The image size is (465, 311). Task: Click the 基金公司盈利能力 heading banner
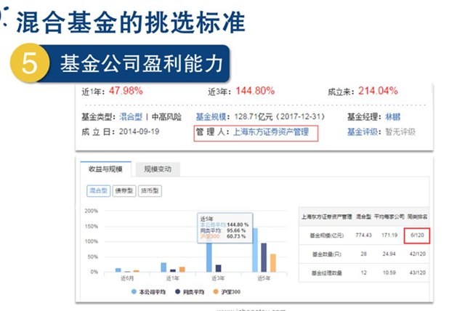(x=134, y=63)
